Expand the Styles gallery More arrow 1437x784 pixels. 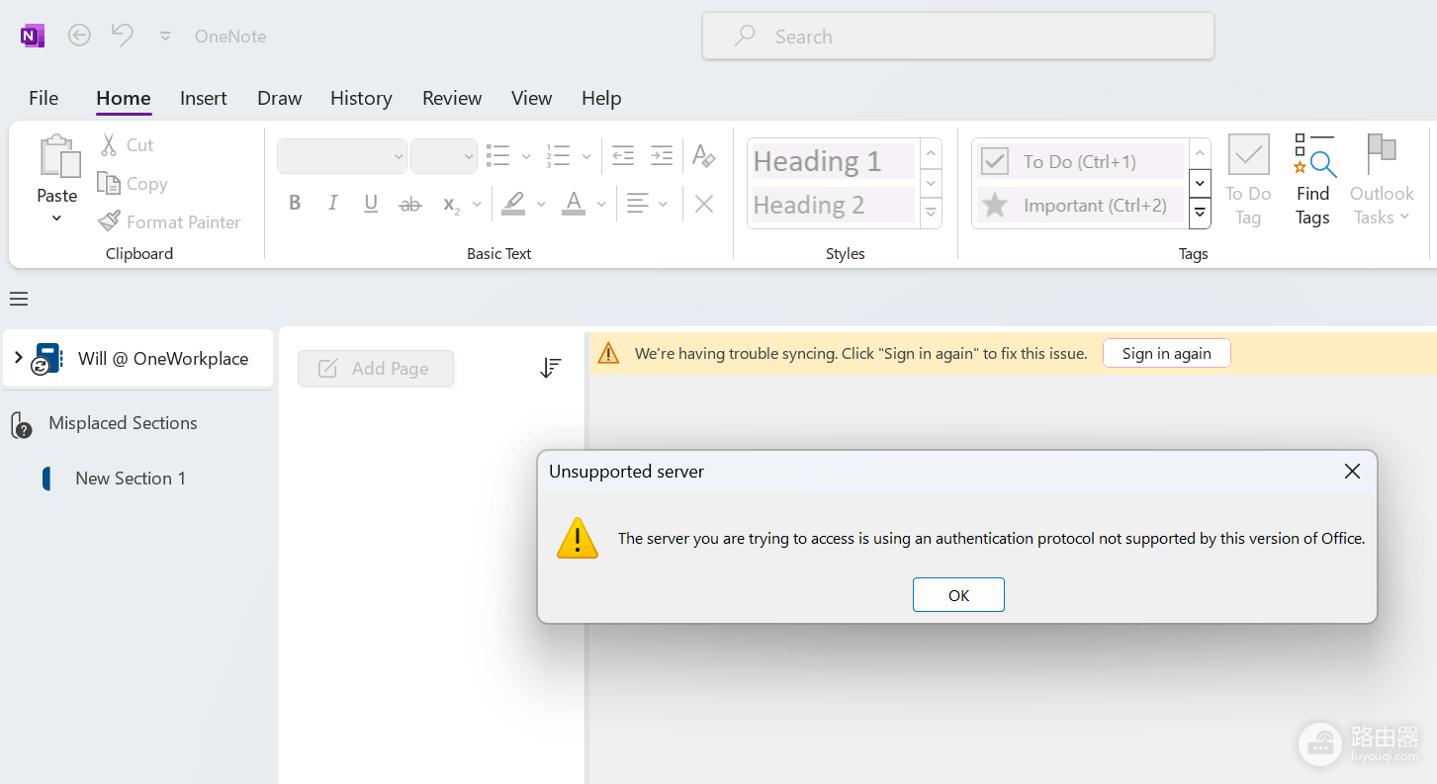point(931,213)
